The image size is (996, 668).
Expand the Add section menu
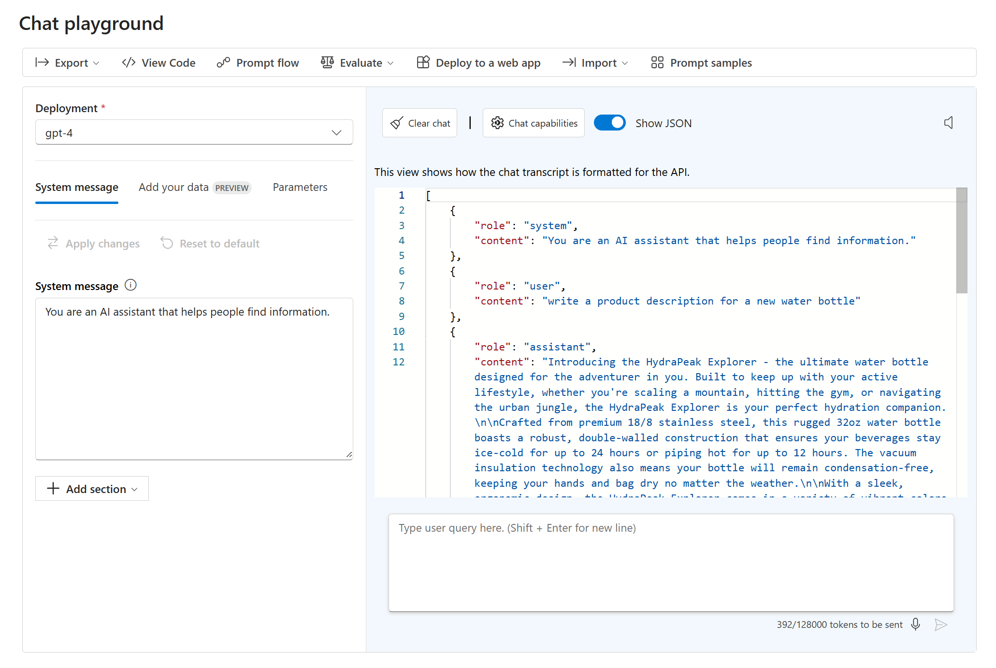(90, 489)
